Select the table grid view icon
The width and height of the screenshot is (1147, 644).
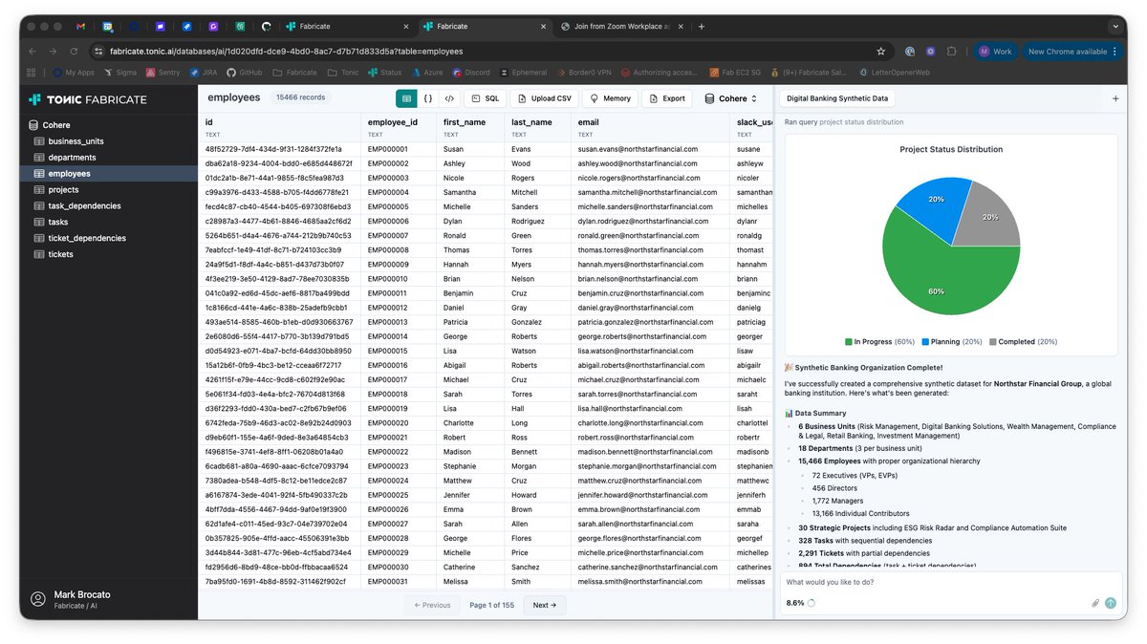pos(407,98)
